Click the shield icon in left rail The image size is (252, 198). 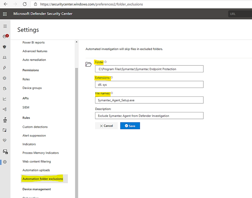pos(5,47)
